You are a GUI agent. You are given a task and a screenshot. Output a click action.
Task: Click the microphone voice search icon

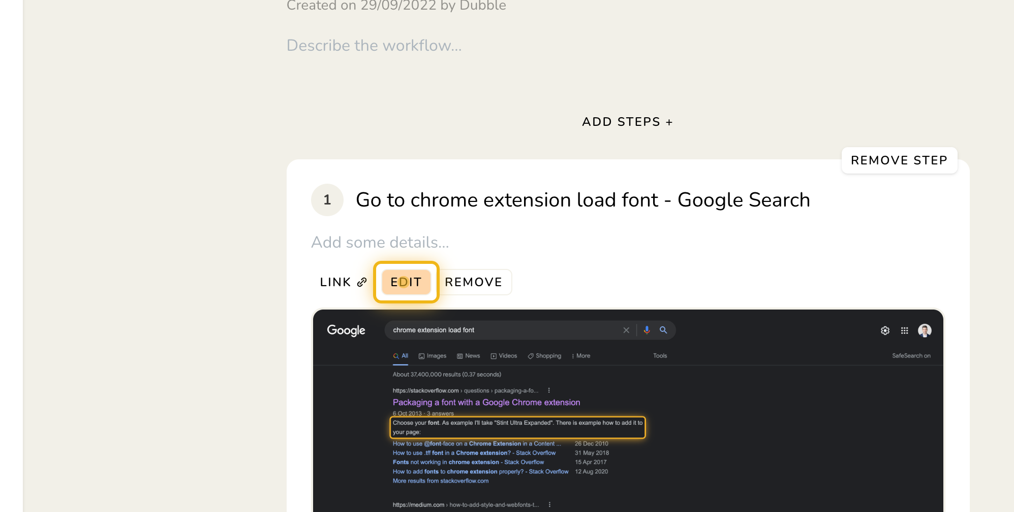pos(647,330)
